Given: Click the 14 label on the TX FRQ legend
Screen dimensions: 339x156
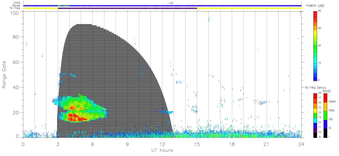Looking at the screenshot, I should point(319,112).
